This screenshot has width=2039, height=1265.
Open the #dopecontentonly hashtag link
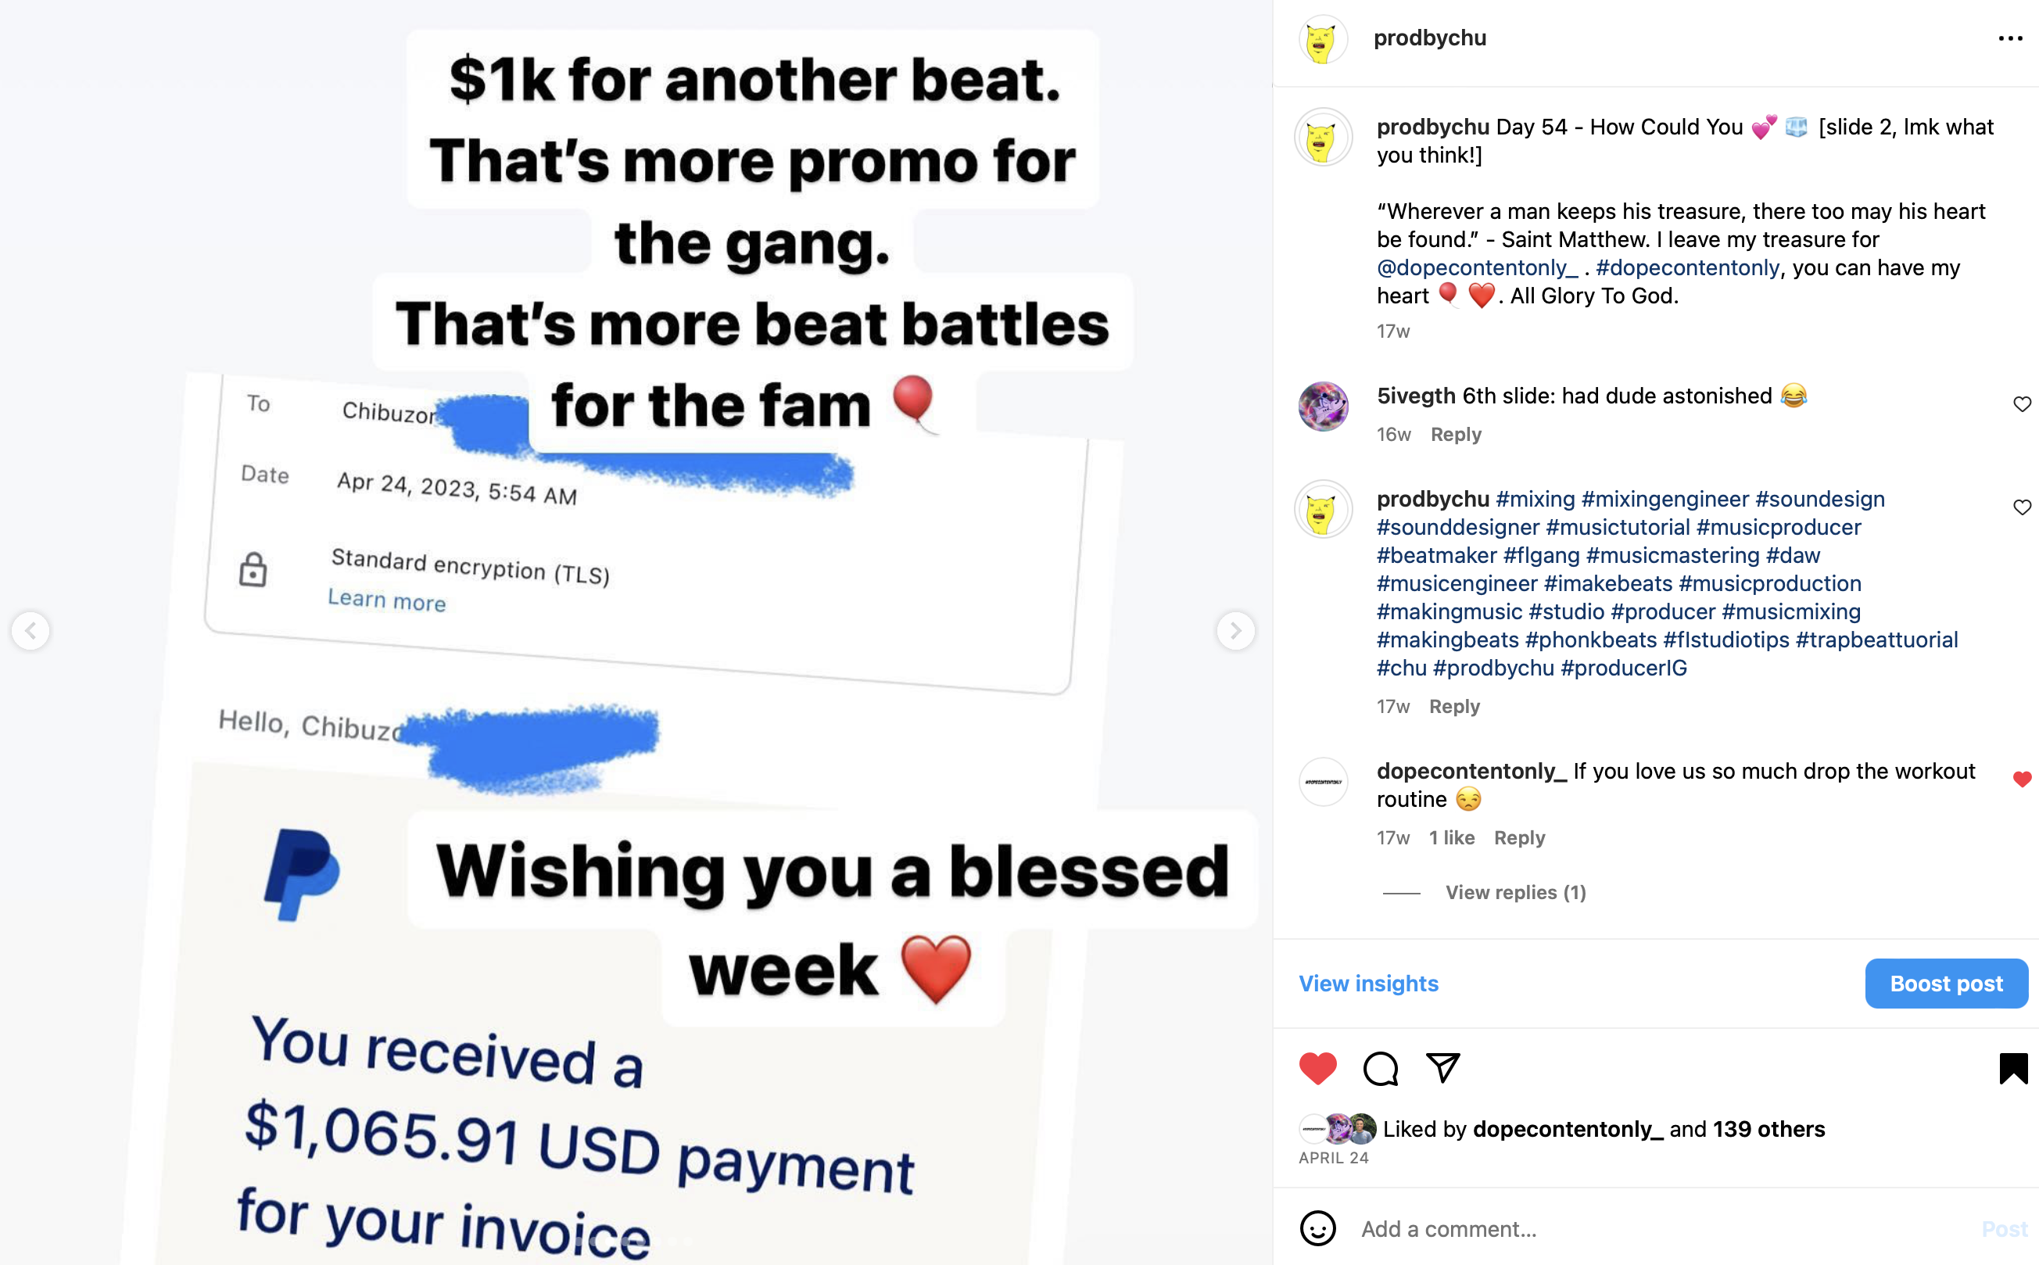click(x=1688, y=267)
